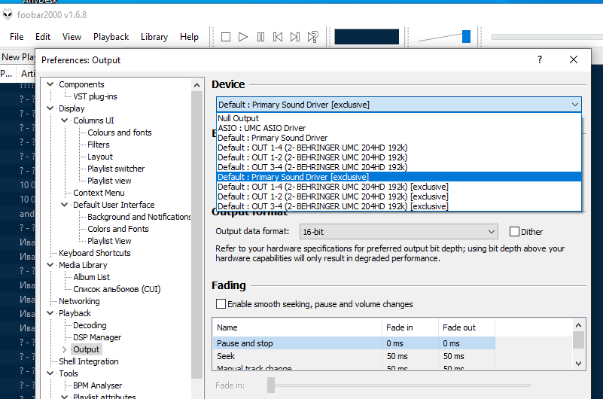The width and height of the screenshot is (603, 399).
Task: Expand the Output tree node
Action: 65,349
